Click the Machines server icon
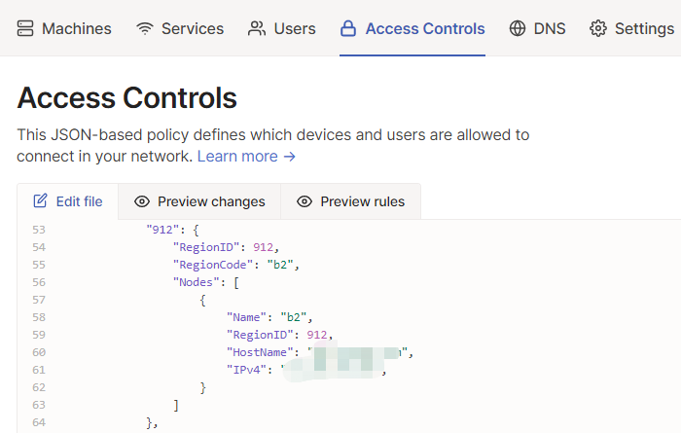This screenshot has height=433, width=681. tap(25, 28)
